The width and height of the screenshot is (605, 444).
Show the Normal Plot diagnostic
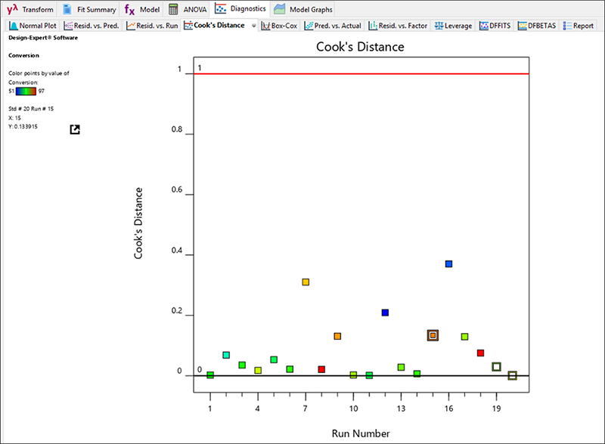(x=33, y=25)
